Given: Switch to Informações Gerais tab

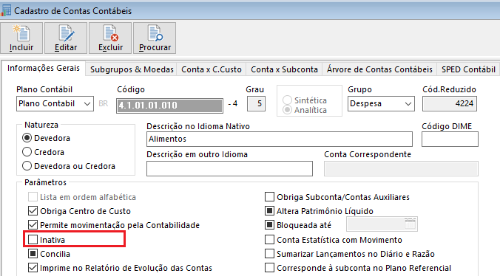Looking at the screenshot, I should click(x=44, y=68).
